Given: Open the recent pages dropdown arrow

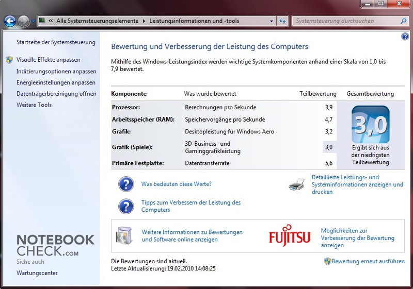Looking at the screenshot, I should pyautogui.click(x=34, y=22).
